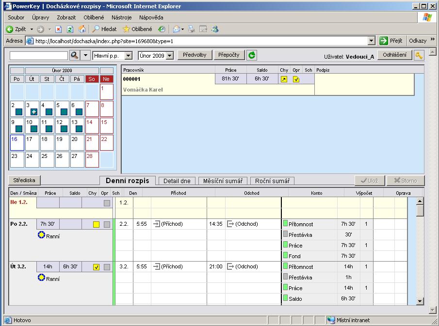Viewport: 439px width, 326px height.
Task: Open the Zpět back history dropdown arrow
Action: pyautogui.click(x=32, y=29)
